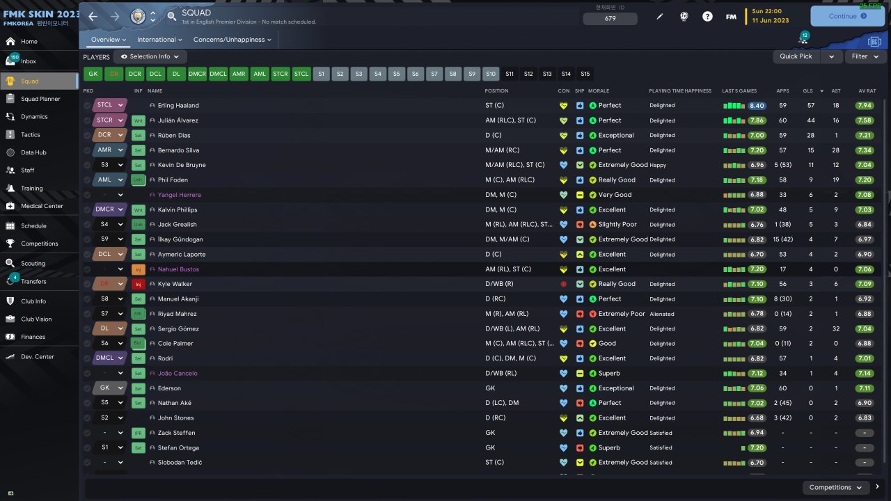
Task: Tick the selection circle for Julián Álvarez
Action: coord(87,120)
